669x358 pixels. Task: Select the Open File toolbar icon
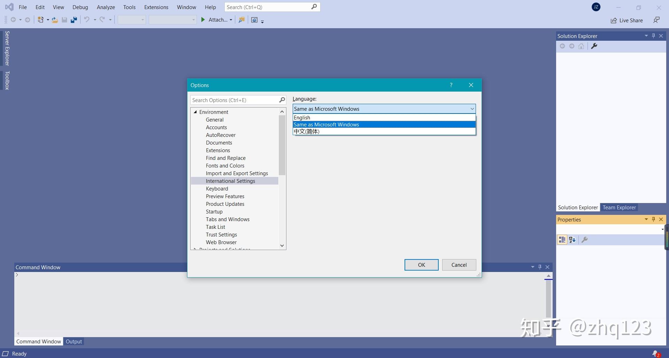(x=55, y=20)
